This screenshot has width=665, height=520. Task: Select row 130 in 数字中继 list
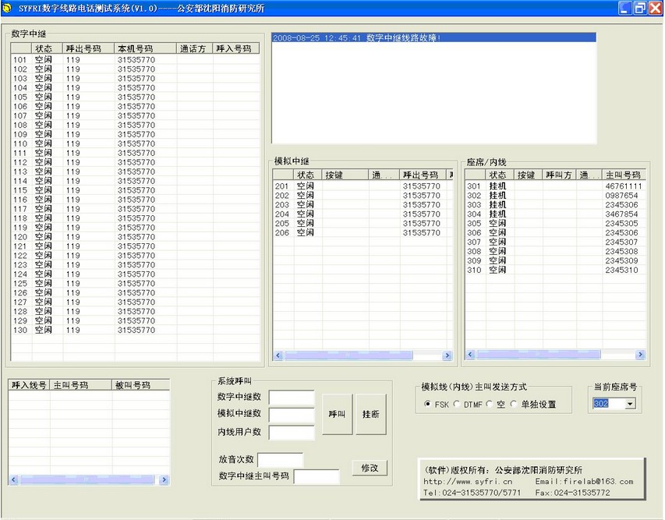coord(135,330)
